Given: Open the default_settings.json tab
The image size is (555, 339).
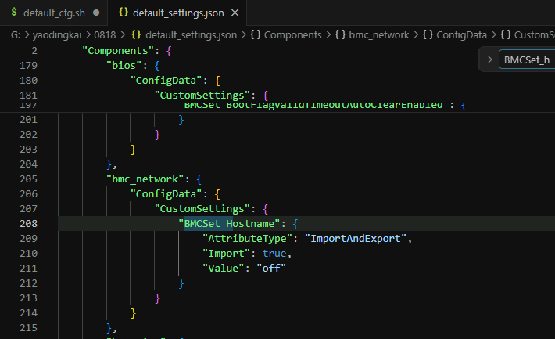Looking at the screenshot, I should click(x=178, y=13).
